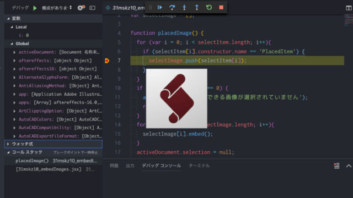Click the function placedImage() declaration
The image size is (353, 198).
click(167, 33)
